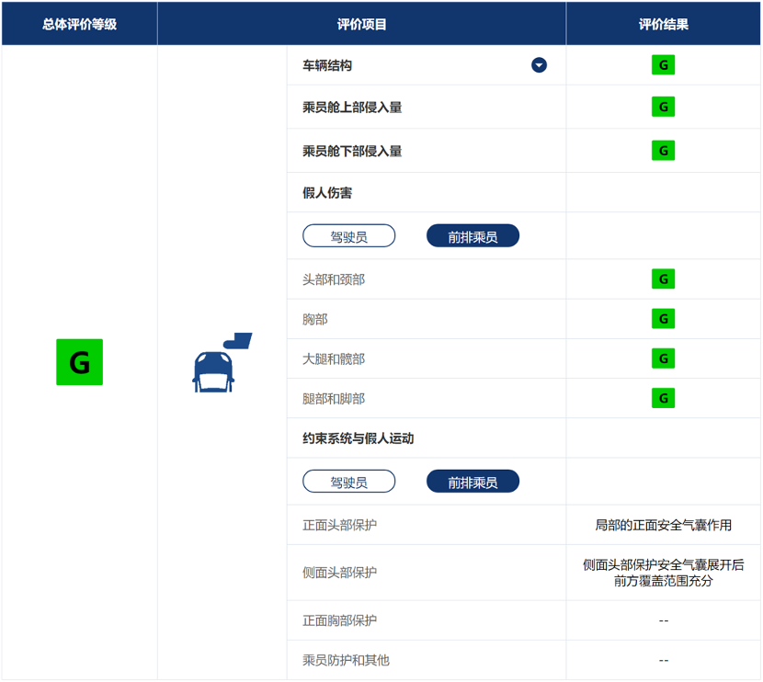Image resolution: width=763 pixels, height=682 pixels.
Task: Click the 总体评价等级 column header
Action: (79, 24)
